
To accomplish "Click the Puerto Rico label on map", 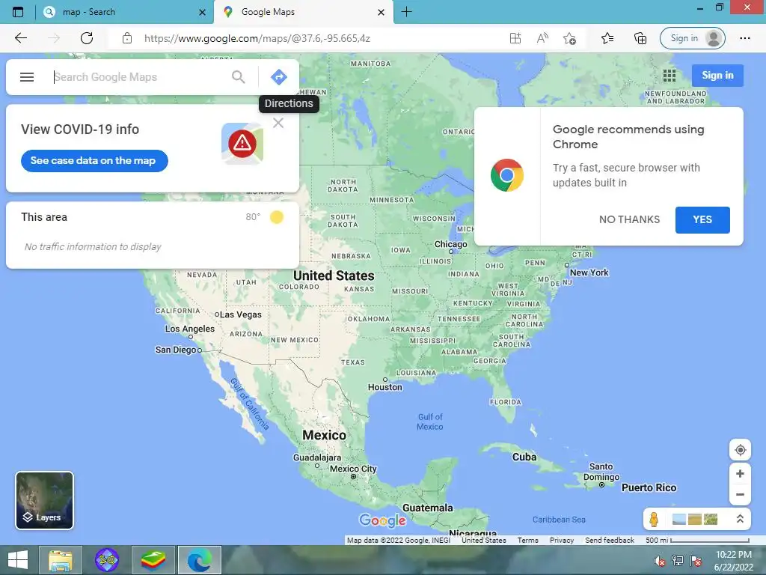I will [x=649, y=487].
